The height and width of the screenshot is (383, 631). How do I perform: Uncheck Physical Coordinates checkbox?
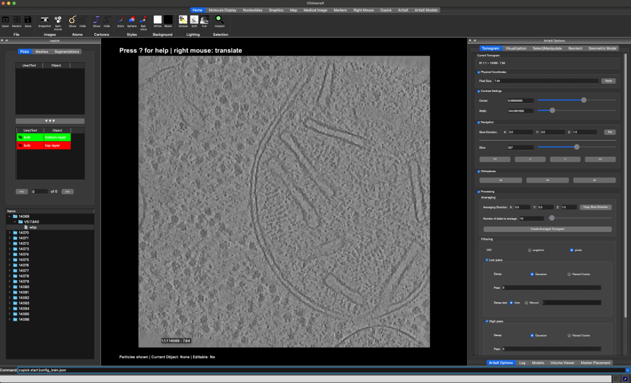[x=478, y=72]
